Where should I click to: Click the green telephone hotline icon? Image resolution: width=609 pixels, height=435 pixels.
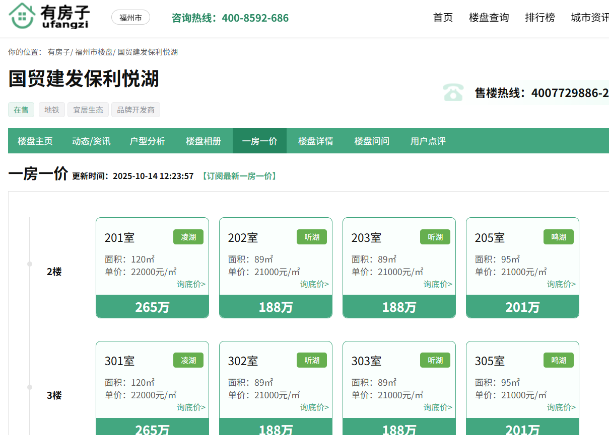tap(453, 93)
